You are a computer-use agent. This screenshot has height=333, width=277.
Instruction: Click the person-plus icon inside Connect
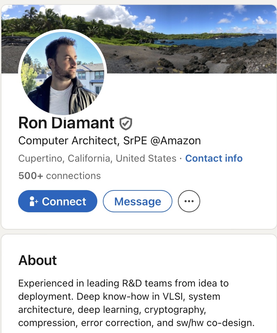pos(34,202)
